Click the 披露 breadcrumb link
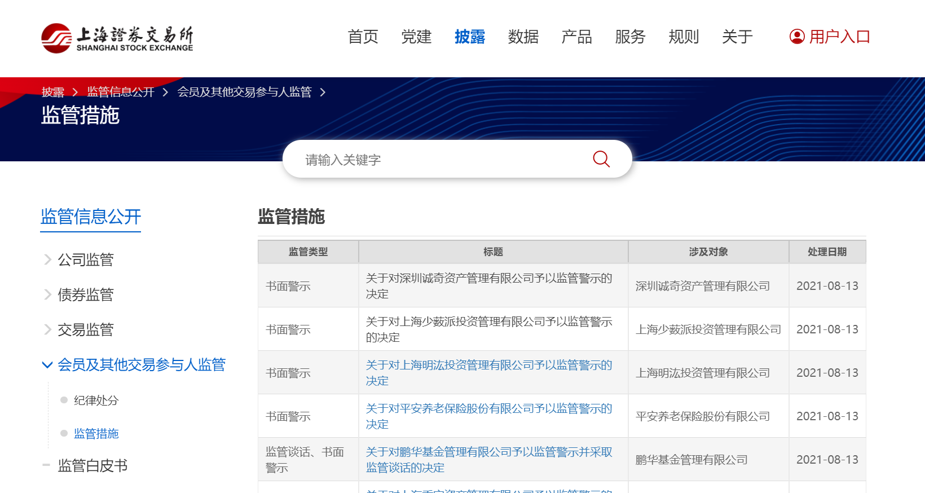 coord(52,92)
